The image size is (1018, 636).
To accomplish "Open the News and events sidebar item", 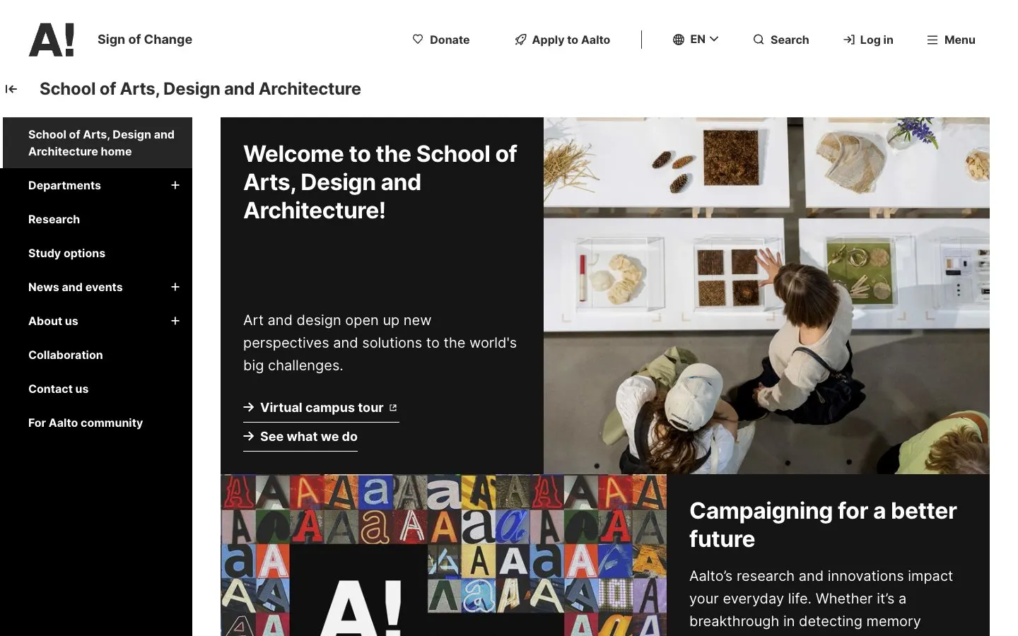I will tap(76, 287).
